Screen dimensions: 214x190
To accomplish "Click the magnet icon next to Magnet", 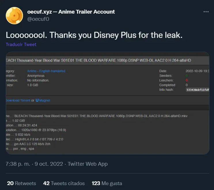I will click(37, 100).
